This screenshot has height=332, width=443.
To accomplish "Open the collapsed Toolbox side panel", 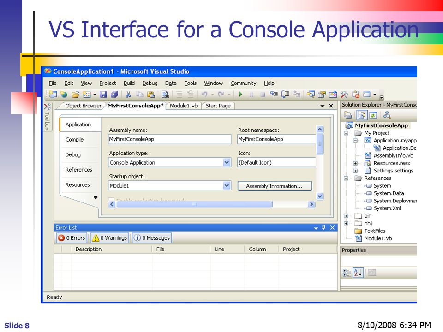I will (47, 116).
